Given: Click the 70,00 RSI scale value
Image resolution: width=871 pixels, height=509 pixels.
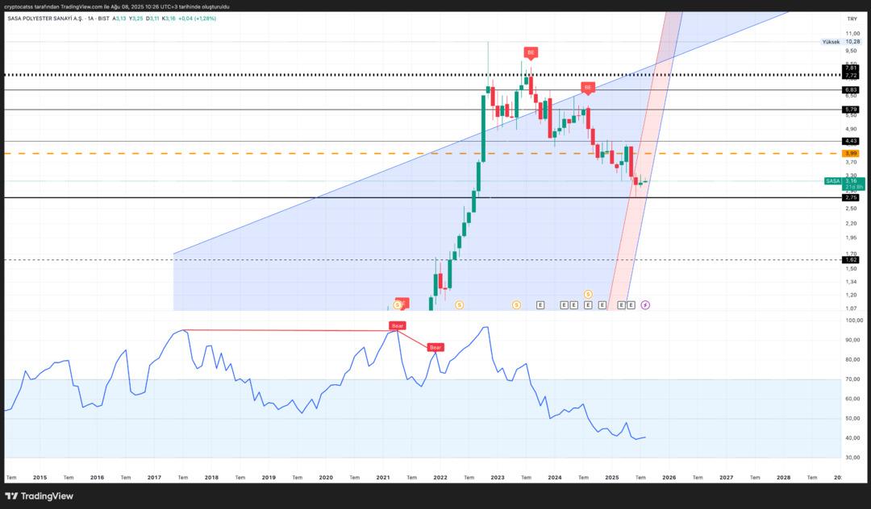Looking at the screenshot, I should pyautogui.click(x=853, y=379).
